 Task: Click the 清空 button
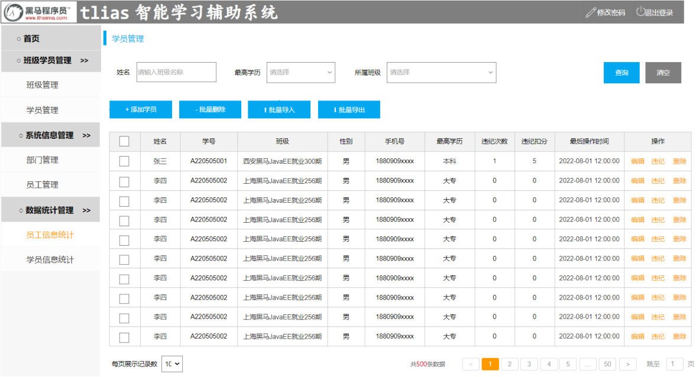coord(663,73)
